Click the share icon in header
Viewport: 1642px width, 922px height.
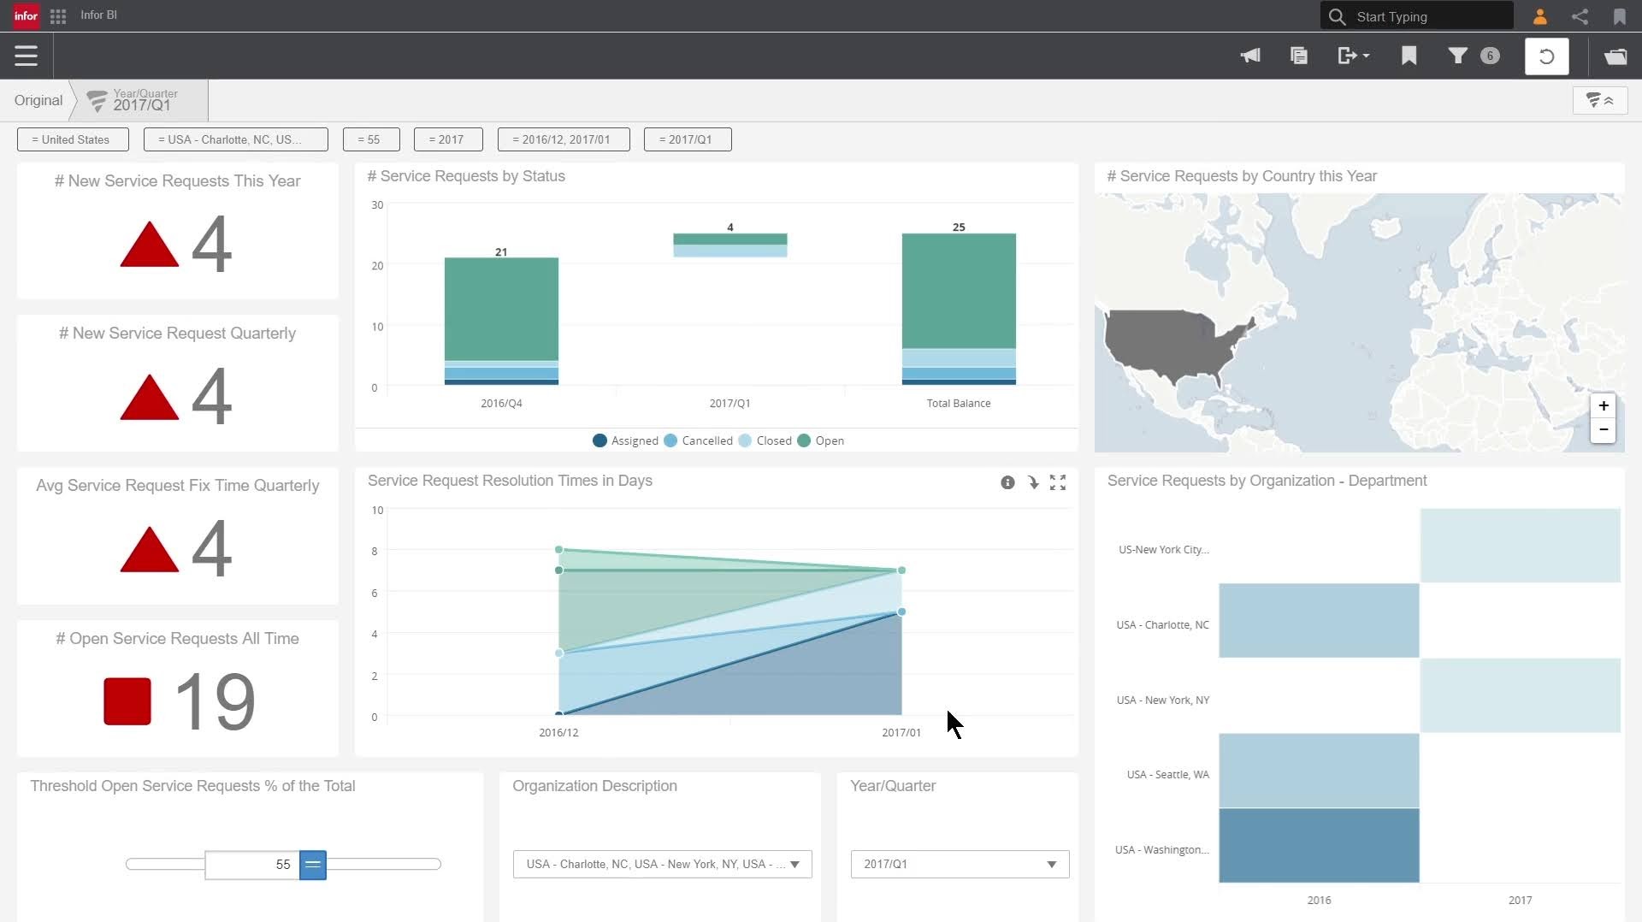1580,16
